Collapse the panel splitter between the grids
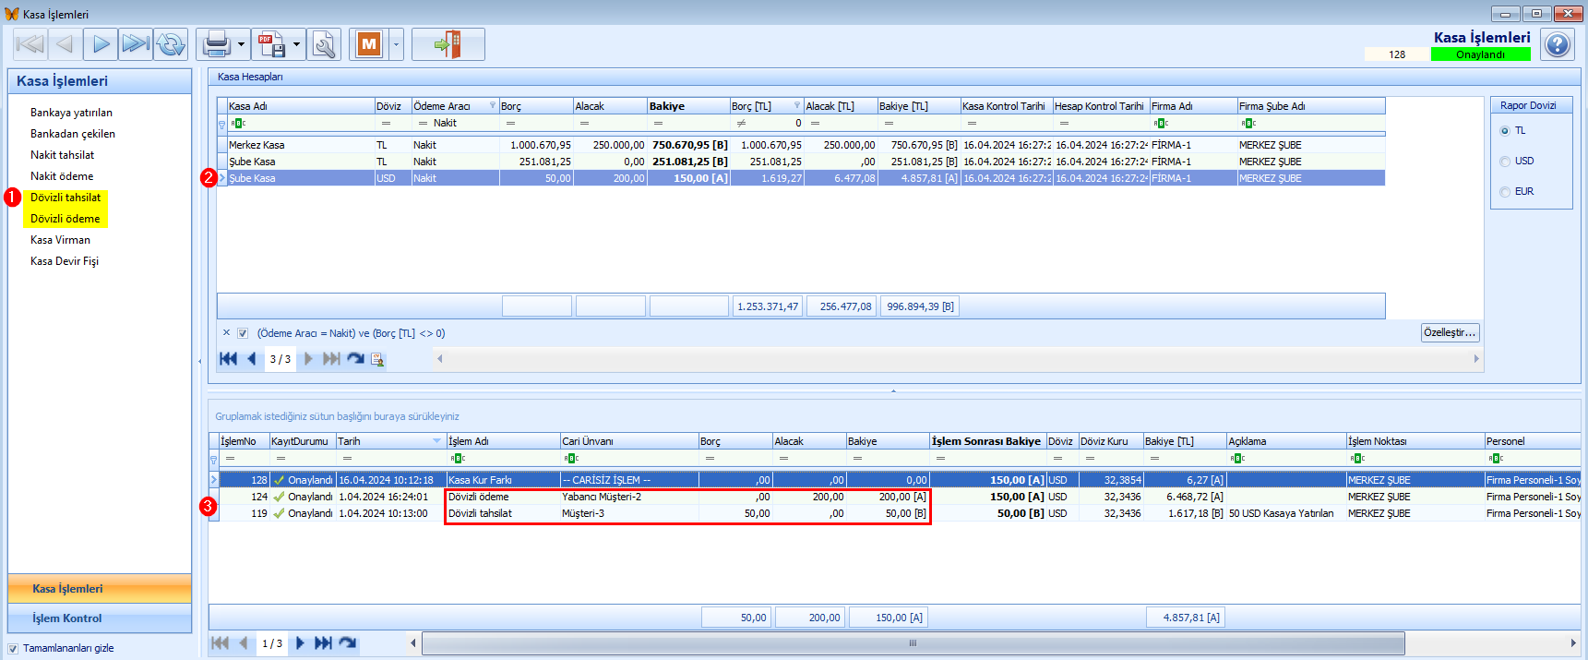Screen dimensions: 1588x660 [x=893, y=391]
